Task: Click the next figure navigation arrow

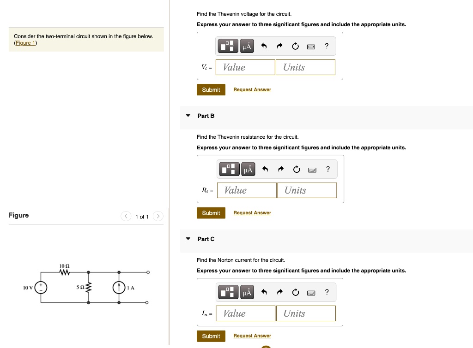Action: pos(158,216)
